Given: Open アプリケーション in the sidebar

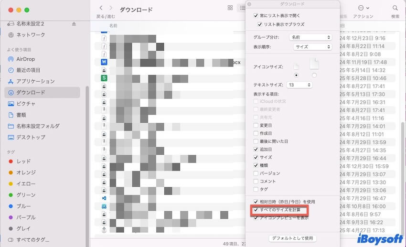Looking at the screenshot, I should [x=35, y=81].
